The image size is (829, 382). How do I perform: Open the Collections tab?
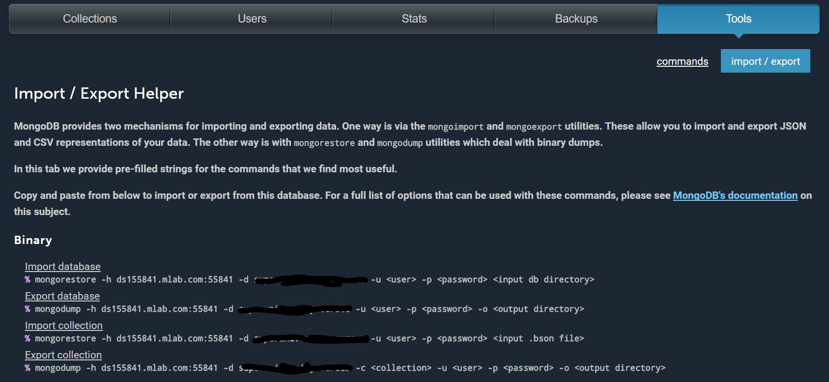pos(90,19)
